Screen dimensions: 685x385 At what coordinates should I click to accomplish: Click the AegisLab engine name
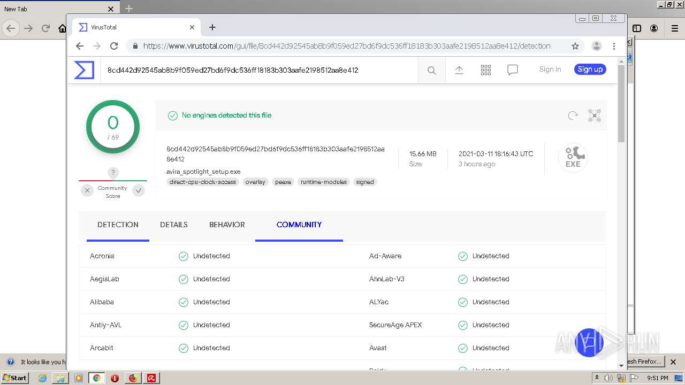pyautogui.click(x=104, y=279)
